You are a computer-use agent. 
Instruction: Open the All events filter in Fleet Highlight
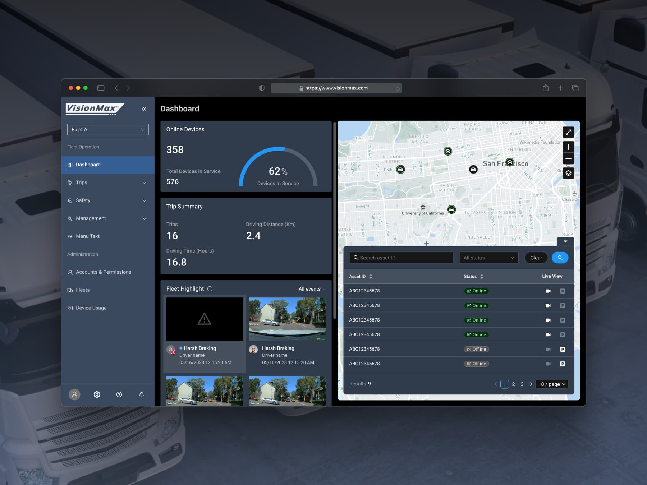(311, 289)
